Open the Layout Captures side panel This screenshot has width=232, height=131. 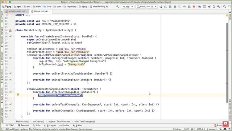pyautogui.click(x=2, y=115)
